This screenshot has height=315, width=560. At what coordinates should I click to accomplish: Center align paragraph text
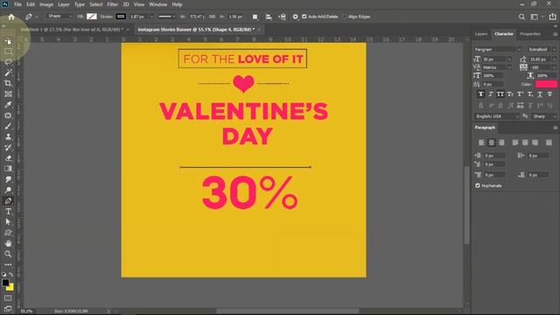pyautogui.click(x=492, y=143)
